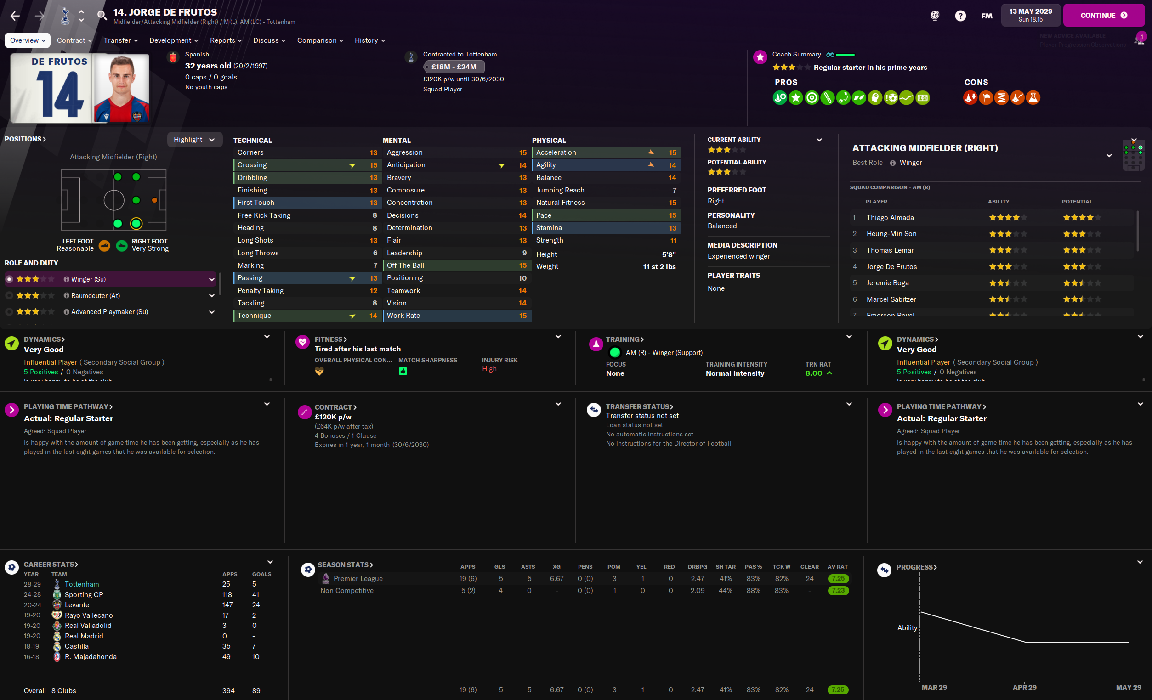Open the search magnifier icon

(102, 16)
